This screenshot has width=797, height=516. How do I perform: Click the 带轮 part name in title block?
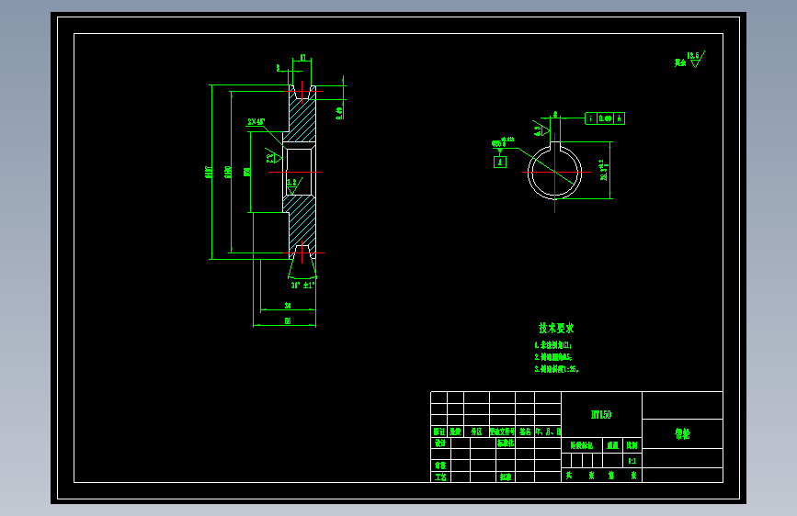pyautogui.click(x=682, y=433)
